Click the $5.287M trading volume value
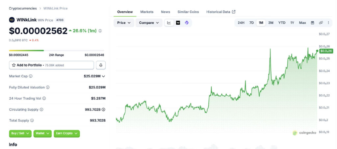337x149 pixels. pos(98,98)
